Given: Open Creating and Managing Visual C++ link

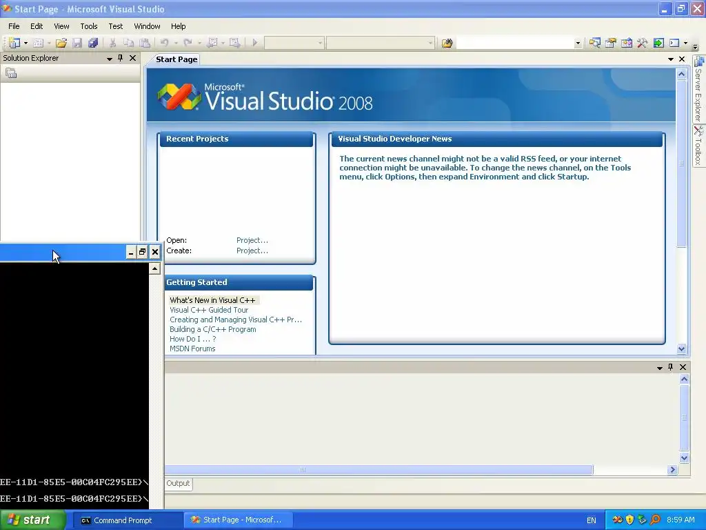Looking at the screenshot, I should tap(236, 320).
